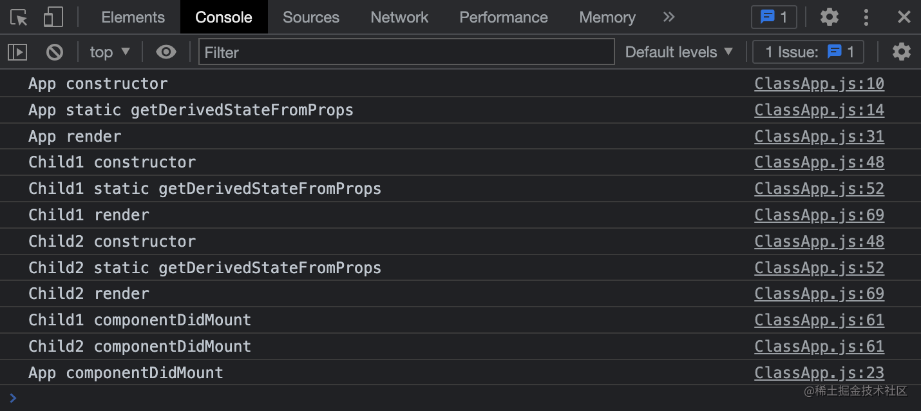Select 'Child2 componentDidMount' log message
This screenshot has width=921, height=411.
pyautogui.click(x=140, y=347)
